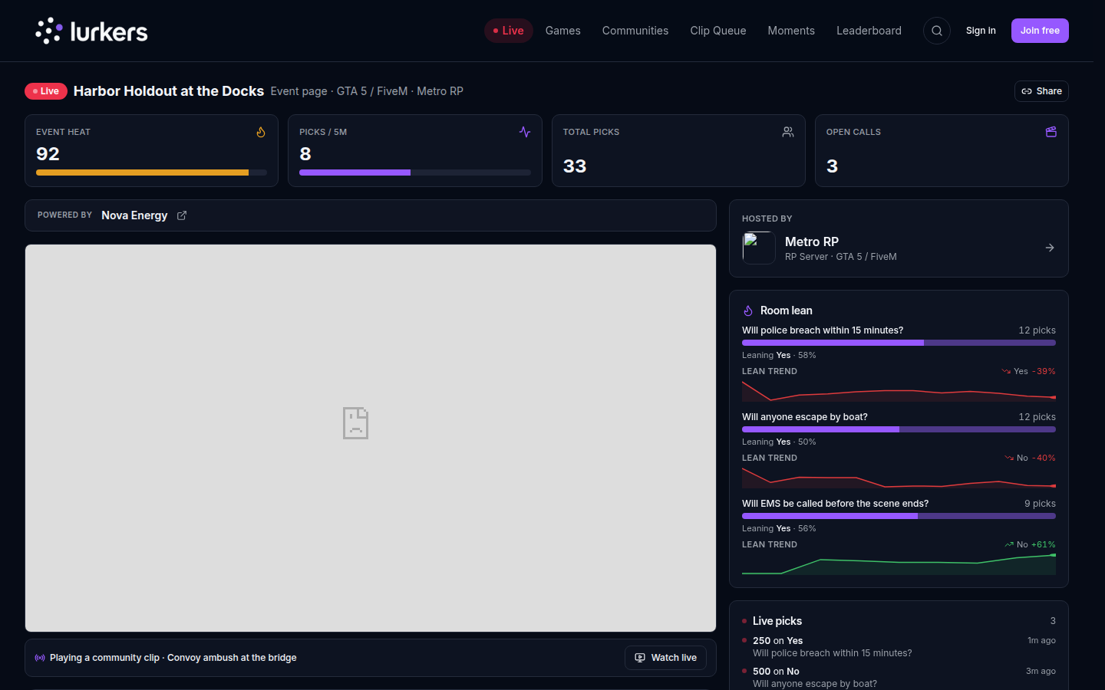Click the people icon in Total Picks card
1105x690 pixels.
pyautogui.click(x=788, y=132)
